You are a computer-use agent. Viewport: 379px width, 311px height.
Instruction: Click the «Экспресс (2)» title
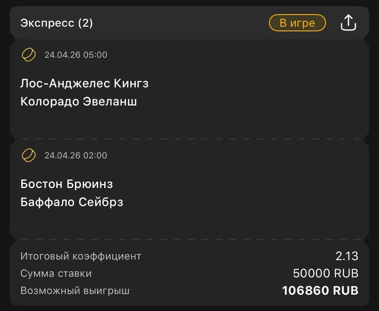tap(57, 23)
